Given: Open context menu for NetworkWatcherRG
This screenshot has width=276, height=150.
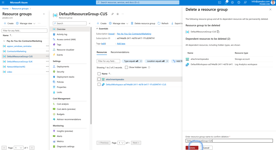Looking at the screenshot, I should pyautogui.click(x=47, y=66).
